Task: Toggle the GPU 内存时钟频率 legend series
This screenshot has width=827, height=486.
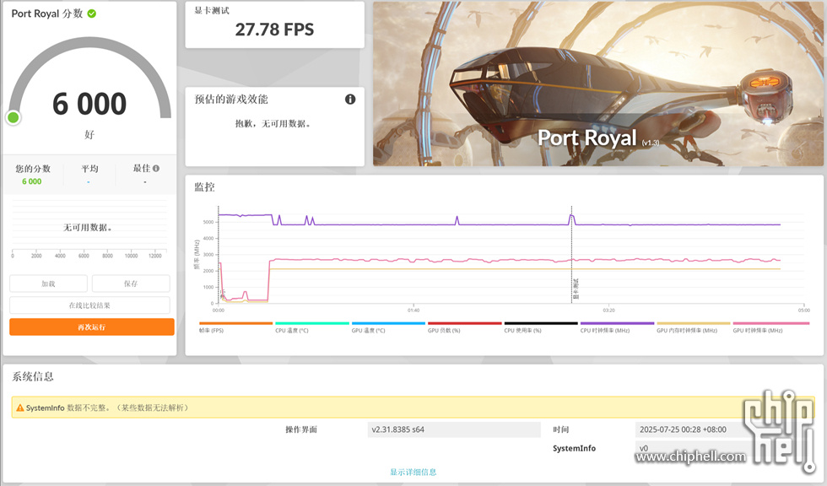Action: pyautogui.click(x=693, y=327)
